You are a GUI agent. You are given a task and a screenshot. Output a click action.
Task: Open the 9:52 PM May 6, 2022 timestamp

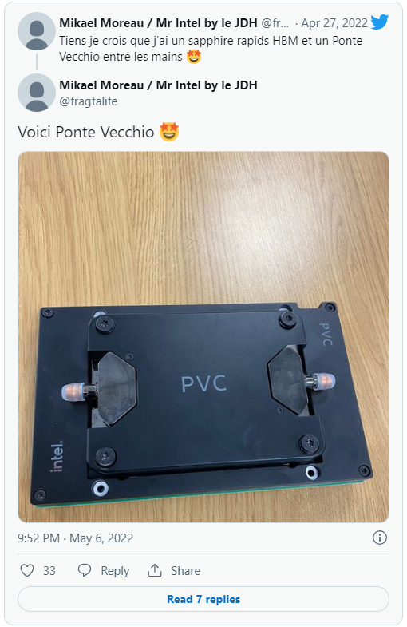(76, 538)
